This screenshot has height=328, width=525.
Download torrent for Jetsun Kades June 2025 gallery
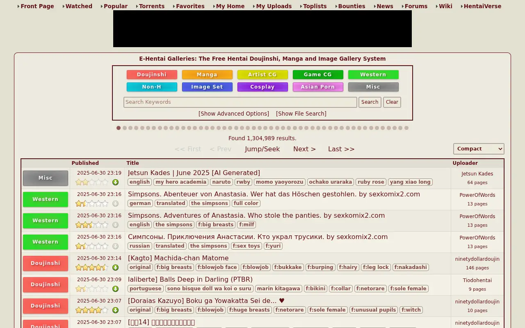(115, 182)
